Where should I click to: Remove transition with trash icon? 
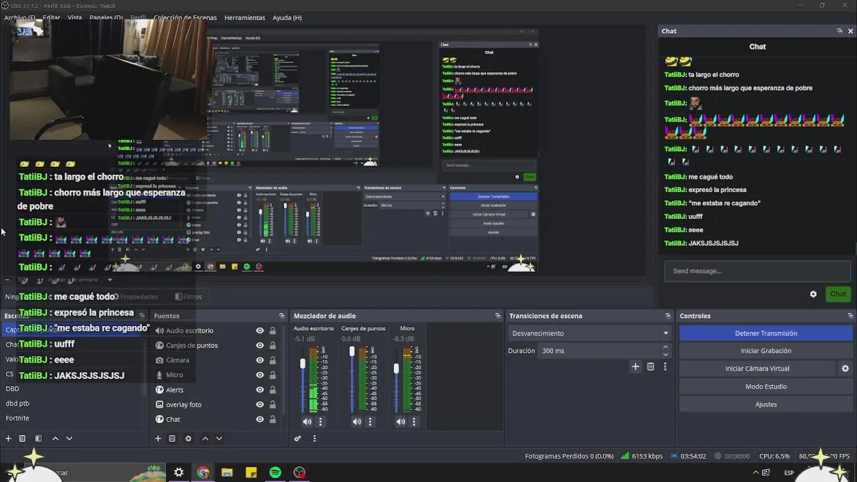coord(650,366)
